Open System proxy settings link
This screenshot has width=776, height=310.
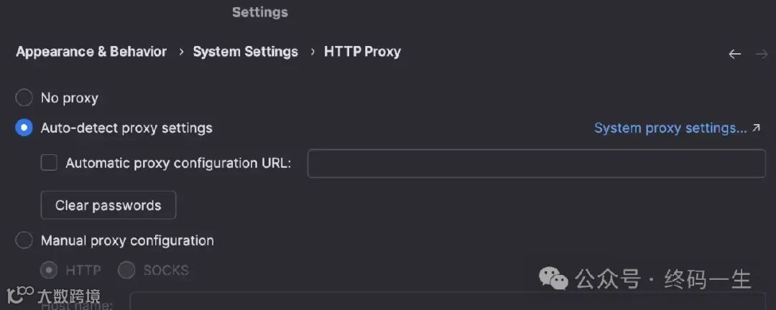pyautogui.click(x=670, y=128)
